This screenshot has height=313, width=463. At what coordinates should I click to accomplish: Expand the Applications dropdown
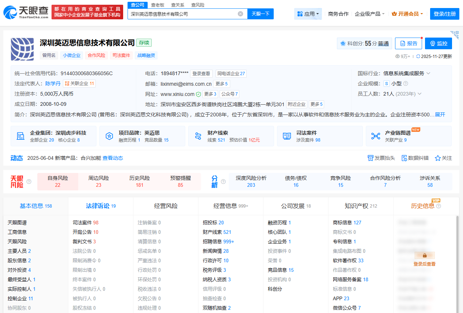(308, 14)
